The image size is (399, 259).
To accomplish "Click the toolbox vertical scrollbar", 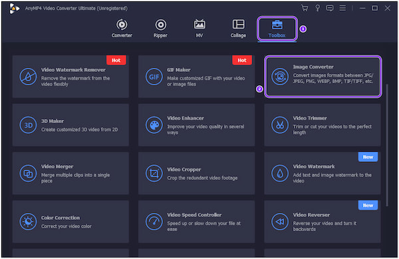I will [387, 145].
